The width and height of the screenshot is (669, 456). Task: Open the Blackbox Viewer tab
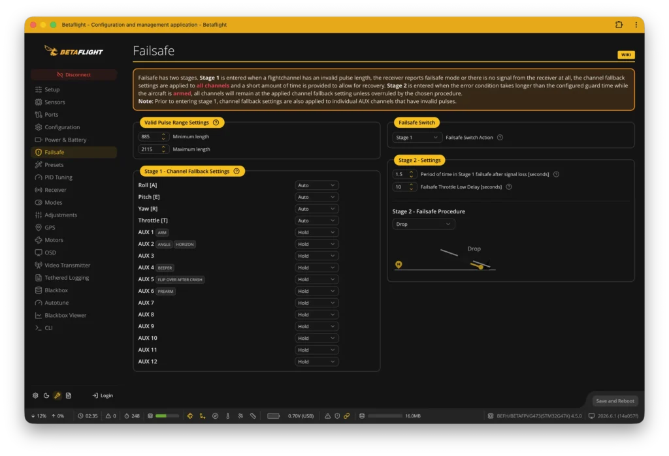74,315
